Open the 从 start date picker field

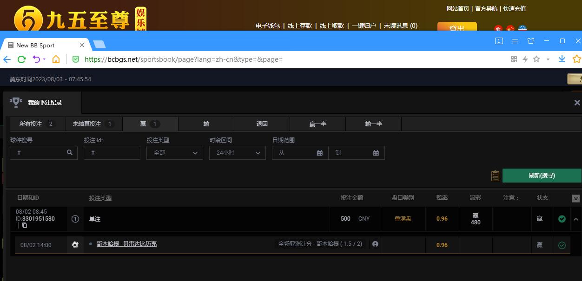pos(300,153)
